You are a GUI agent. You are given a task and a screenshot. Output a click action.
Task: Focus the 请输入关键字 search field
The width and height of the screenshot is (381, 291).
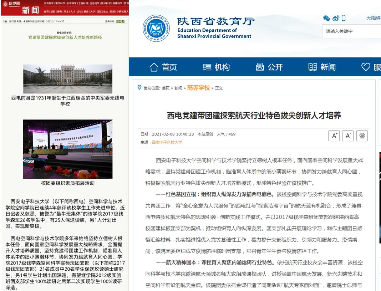tap(351, 31)
